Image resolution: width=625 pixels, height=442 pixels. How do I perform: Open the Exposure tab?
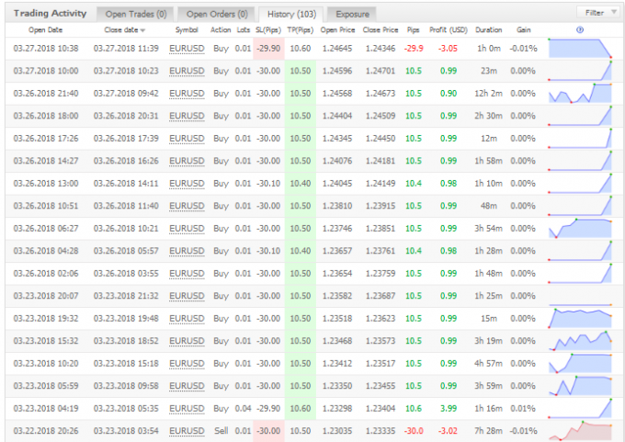coord(352,15)
